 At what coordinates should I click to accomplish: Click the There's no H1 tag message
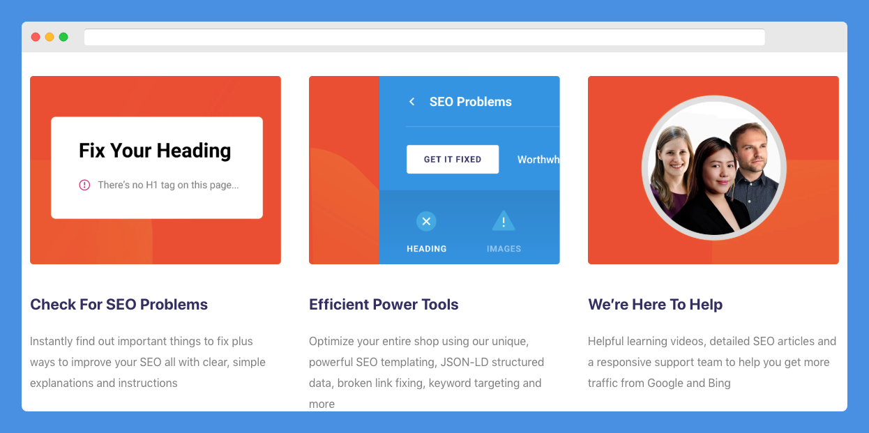168,185
